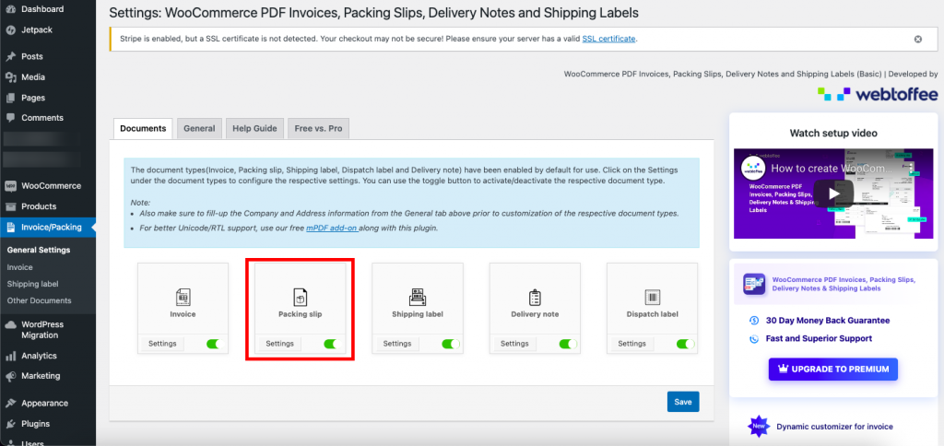Switch to the General tab
Viewport: 944px width, 446px height.
coord(199,129)
